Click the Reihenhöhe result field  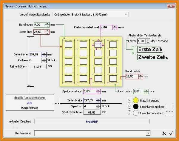pos(38,66)
